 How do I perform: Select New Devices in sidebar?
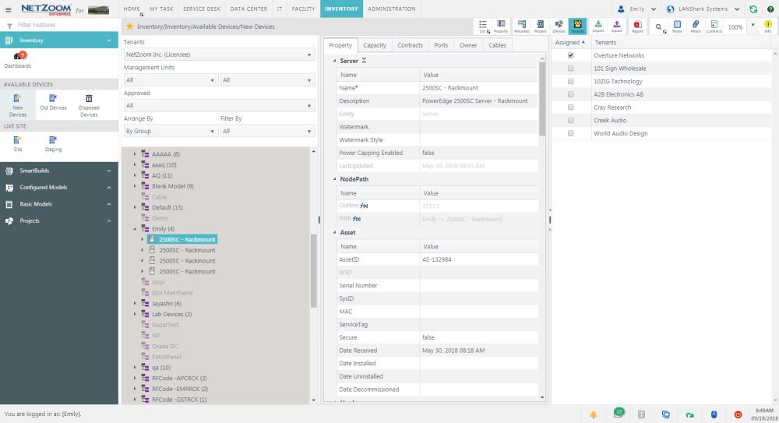17,105
